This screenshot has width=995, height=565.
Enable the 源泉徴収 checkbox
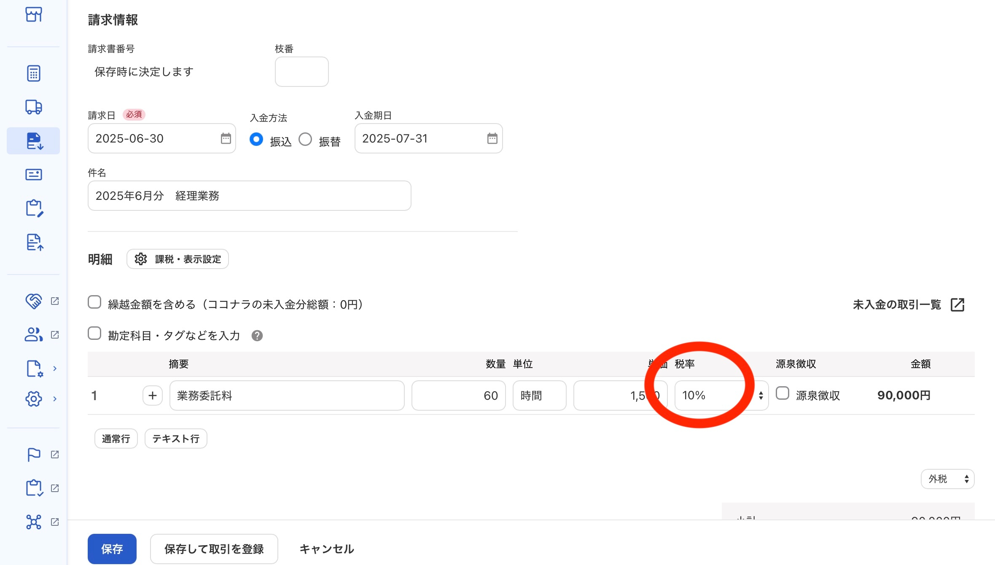[x=783, y=393]
